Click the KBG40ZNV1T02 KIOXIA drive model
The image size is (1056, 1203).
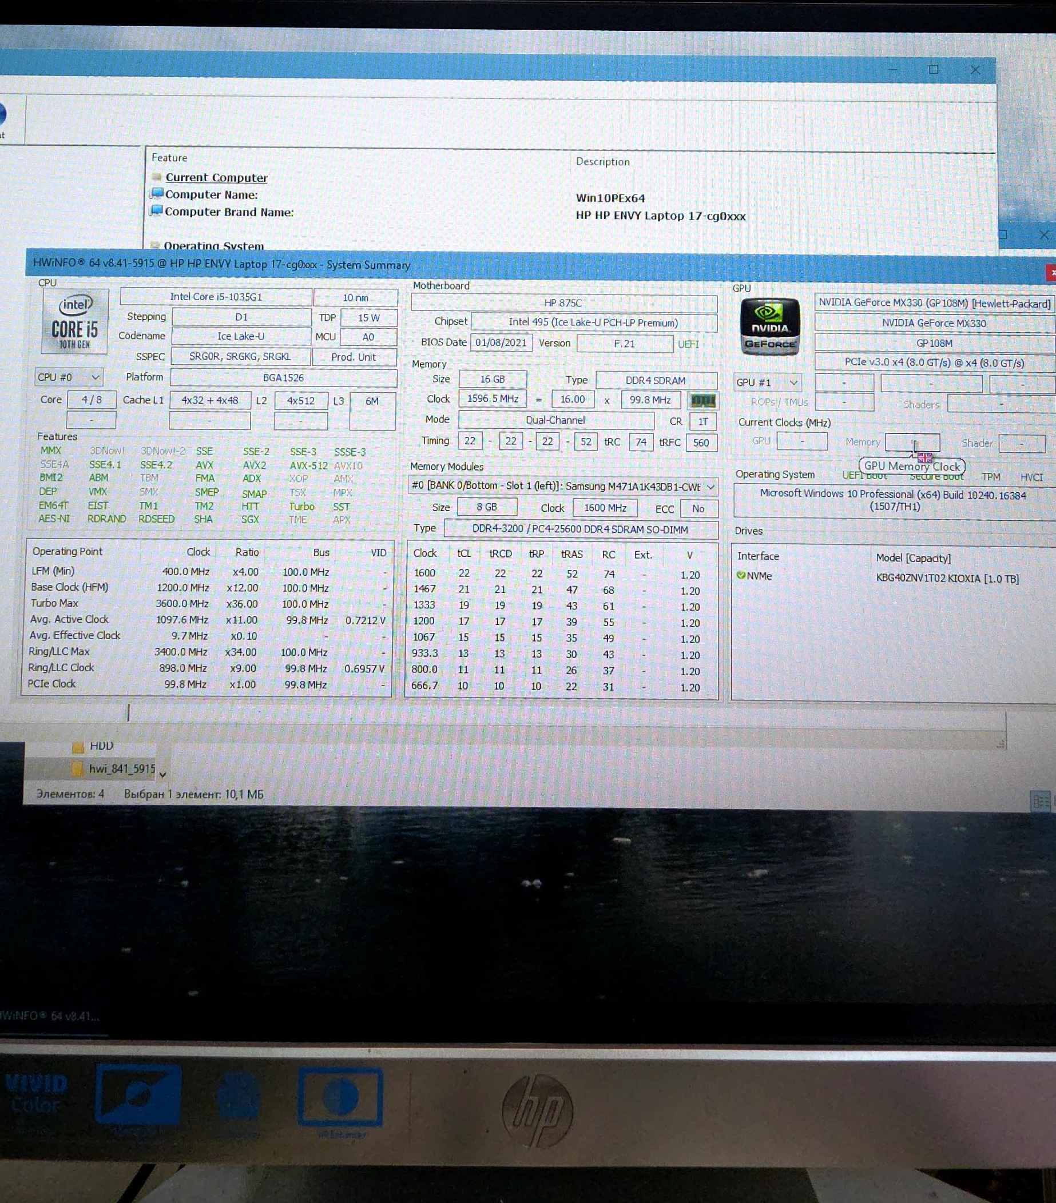point(947,578)
